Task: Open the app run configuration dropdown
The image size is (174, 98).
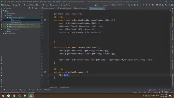Action: pyautogui.click(x=106, y=5)
